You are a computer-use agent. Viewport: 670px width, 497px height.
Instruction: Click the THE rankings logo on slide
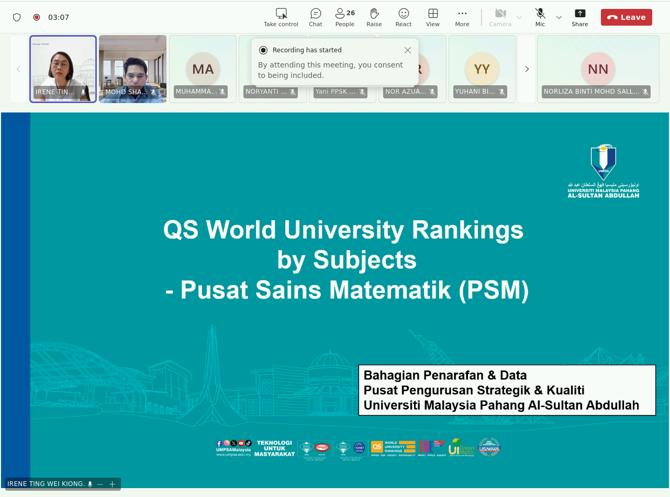pyautogui.click(x=432, y=448)
